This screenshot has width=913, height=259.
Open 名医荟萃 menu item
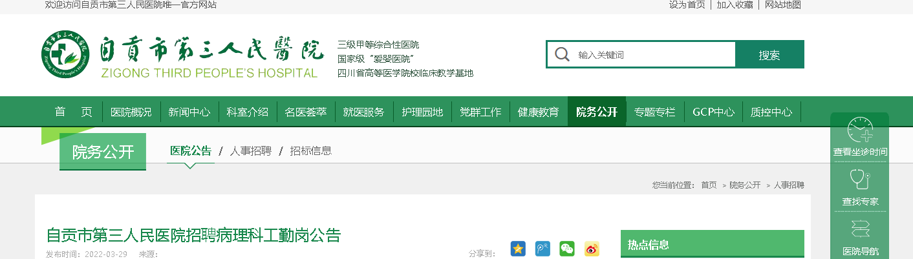[306, 112]
